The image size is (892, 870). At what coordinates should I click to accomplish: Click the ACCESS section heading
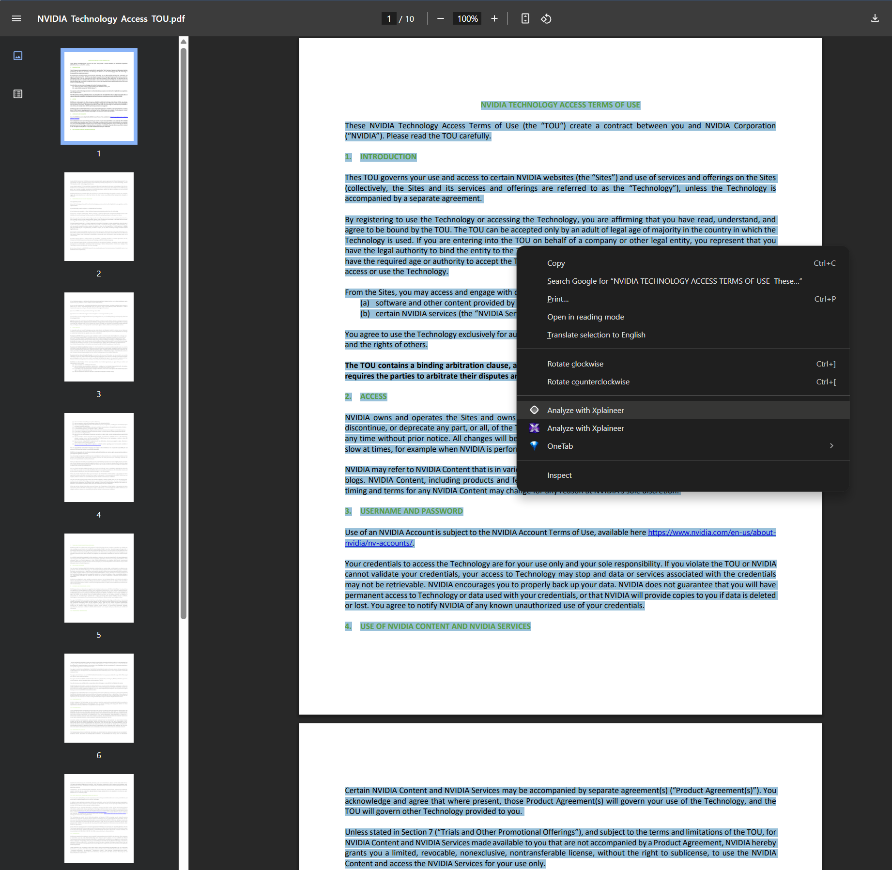click(x=373, y=397)
